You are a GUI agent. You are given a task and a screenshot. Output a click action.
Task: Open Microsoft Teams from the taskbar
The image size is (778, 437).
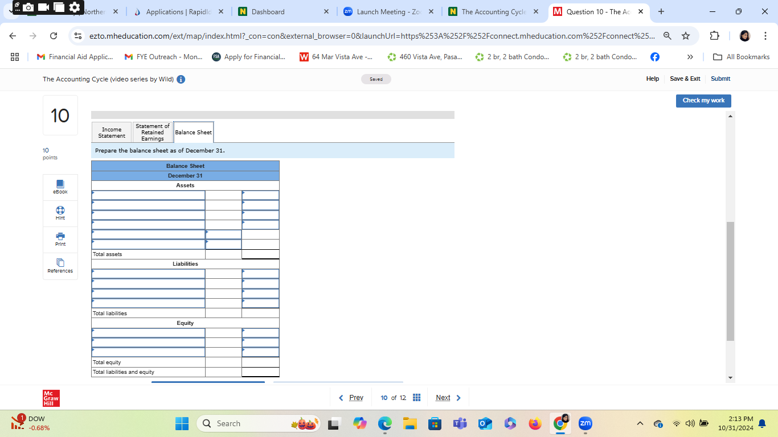click(x=460, y=424)
